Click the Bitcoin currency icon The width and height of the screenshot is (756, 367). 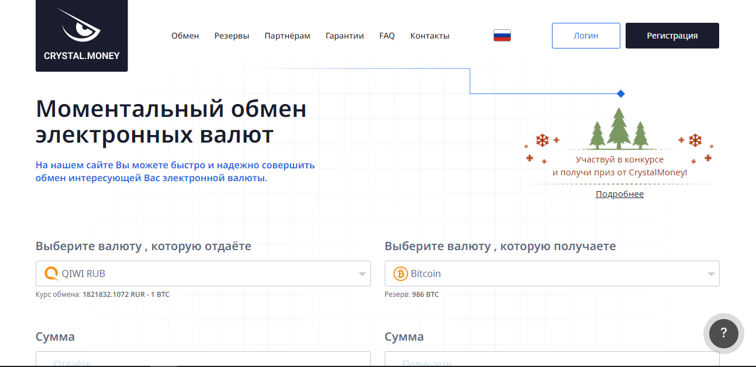[400, 273]
